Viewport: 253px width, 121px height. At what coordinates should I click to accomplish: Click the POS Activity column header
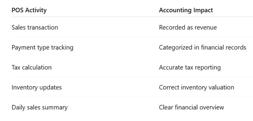point(29,10)
